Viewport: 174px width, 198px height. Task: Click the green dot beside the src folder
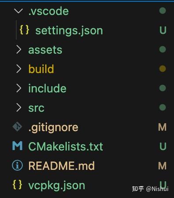click(163, 107)
